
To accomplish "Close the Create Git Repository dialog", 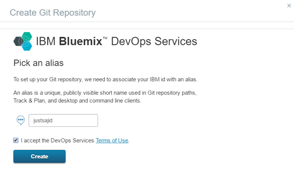I will [289, 6].
